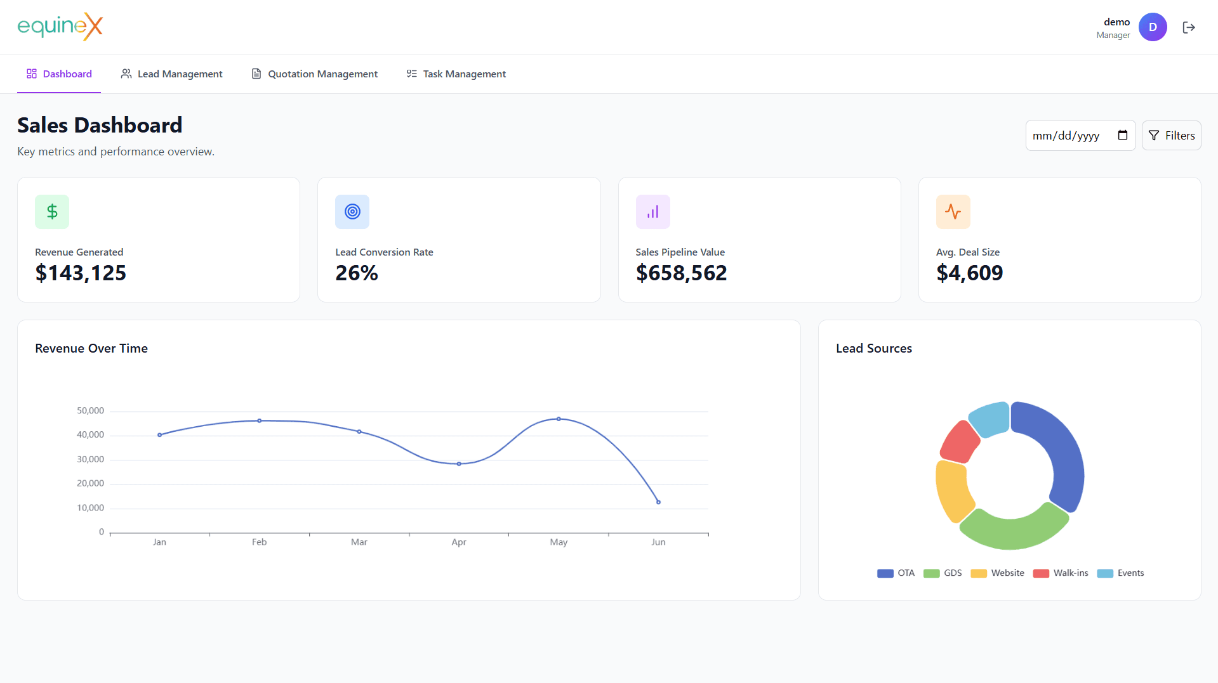
Task: Open the Dashboard tab
Action: pos(59,74)
